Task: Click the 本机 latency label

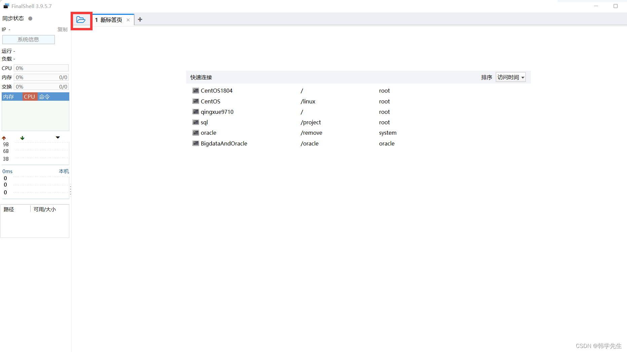Action: point(64,171)
